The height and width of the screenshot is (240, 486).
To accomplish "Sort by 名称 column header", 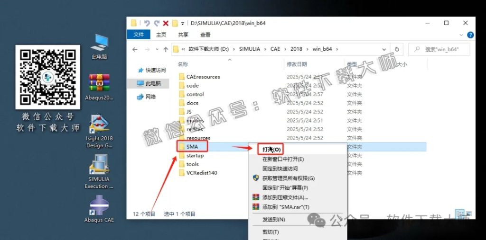I will tap(183, 64).
